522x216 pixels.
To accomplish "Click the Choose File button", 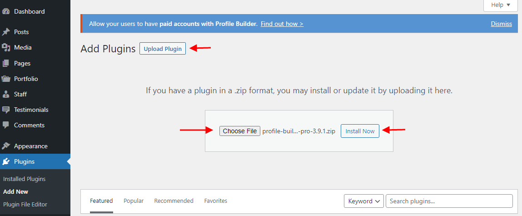I will pos(240,131).
